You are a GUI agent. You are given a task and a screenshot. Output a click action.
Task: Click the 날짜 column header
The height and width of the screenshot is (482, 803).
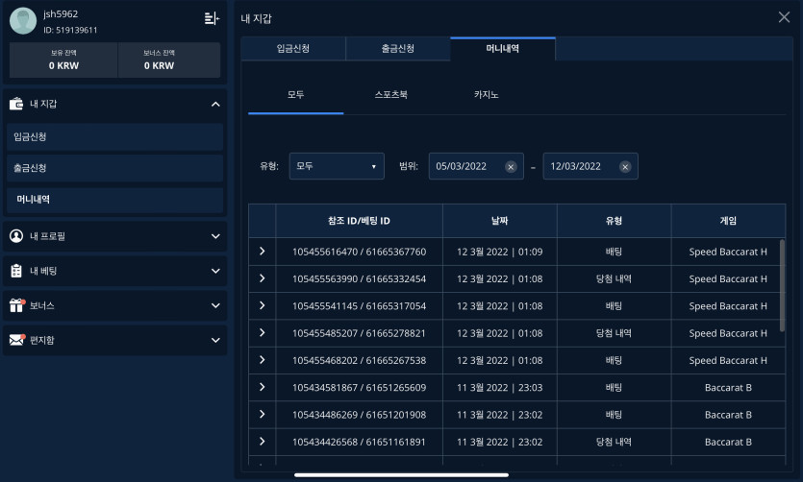[500, 221]
